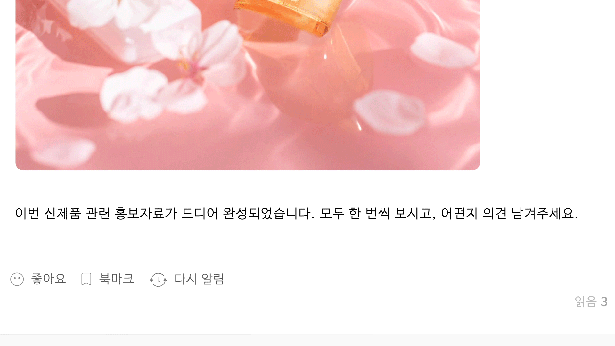Screen dimensions: 615x346
Task: Click the gray bar below the post divider
Action: [x=307, y=341]
